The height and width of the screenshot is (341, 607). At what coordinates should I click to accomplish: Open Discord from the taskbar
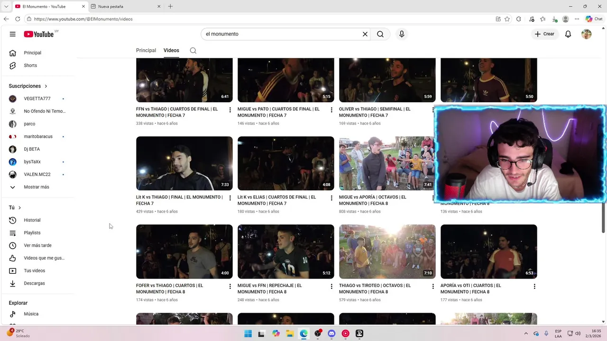point(331,333)
